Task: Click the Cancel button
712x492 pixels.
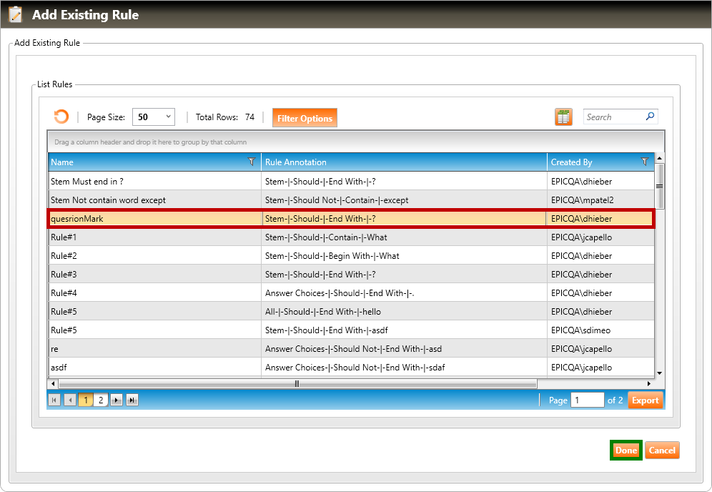Action: coord(662,451)
